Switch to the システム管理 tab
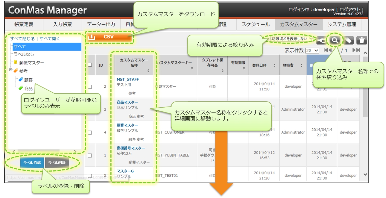Image resolution: width=386 pixels, height=198 pixels. coord(342,24)
